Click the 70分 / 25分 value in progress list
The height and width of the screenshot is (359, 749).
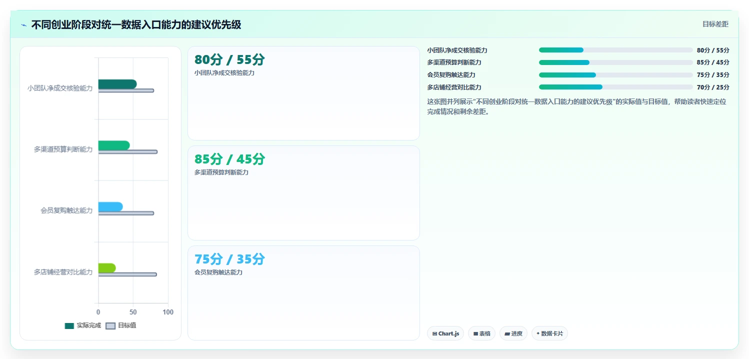coord(713,87)
